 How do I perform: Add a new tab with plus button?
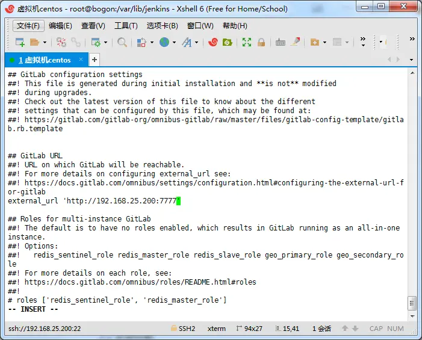point(94,60)
